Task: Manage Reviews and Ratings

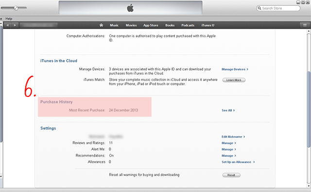Action: coord(229,143)
